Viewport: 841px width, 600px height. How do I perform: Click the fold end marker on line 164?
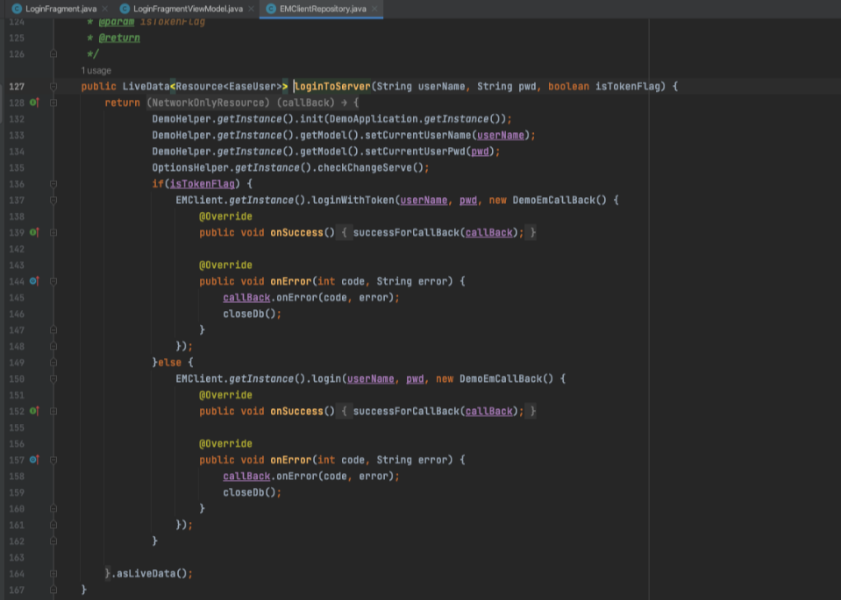click(53, 574)
